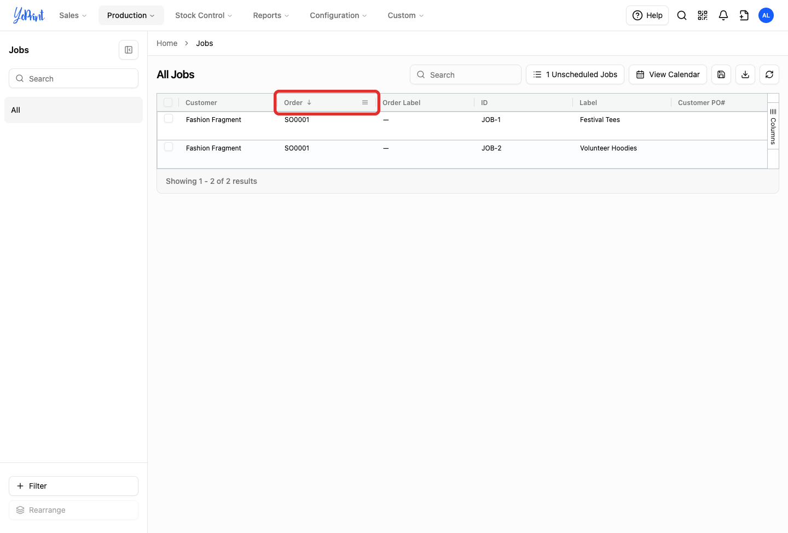Click the Help button

(x=647, y=15)
